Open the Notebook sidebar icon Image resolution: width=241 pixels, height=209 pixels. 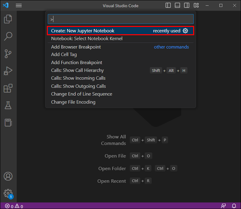pyautogui.click(x=8, y=123)
